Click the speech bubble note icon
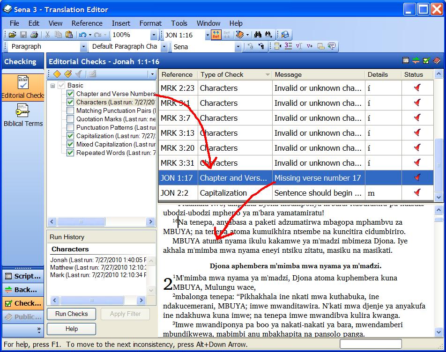 coord(332,46)
